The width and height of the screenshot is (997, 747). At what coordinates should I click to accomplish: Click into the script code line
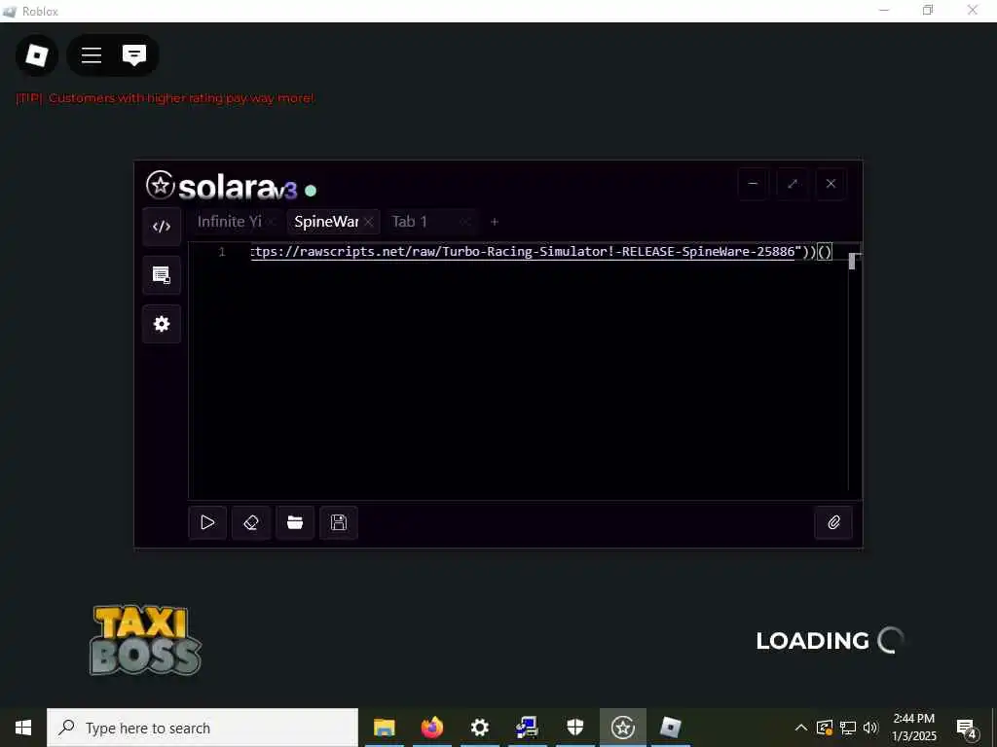point(541,252)
